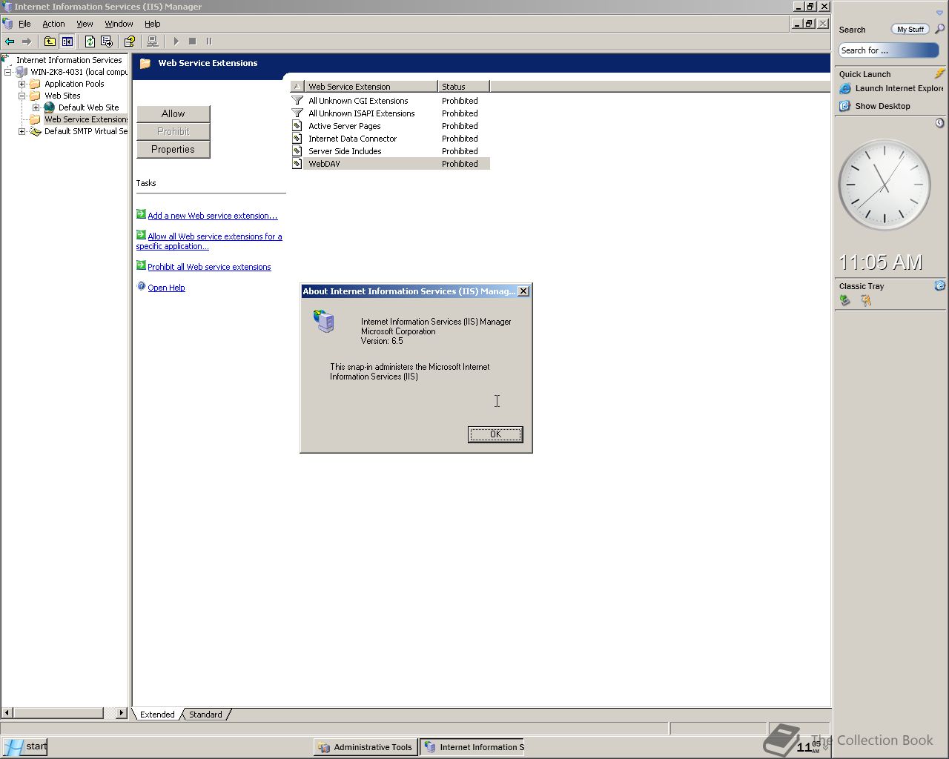This screenshot has height=759, width=949.
Task: Toggle Show/Hide Console Tree toolbar icon
Action: tap(67, 42)
